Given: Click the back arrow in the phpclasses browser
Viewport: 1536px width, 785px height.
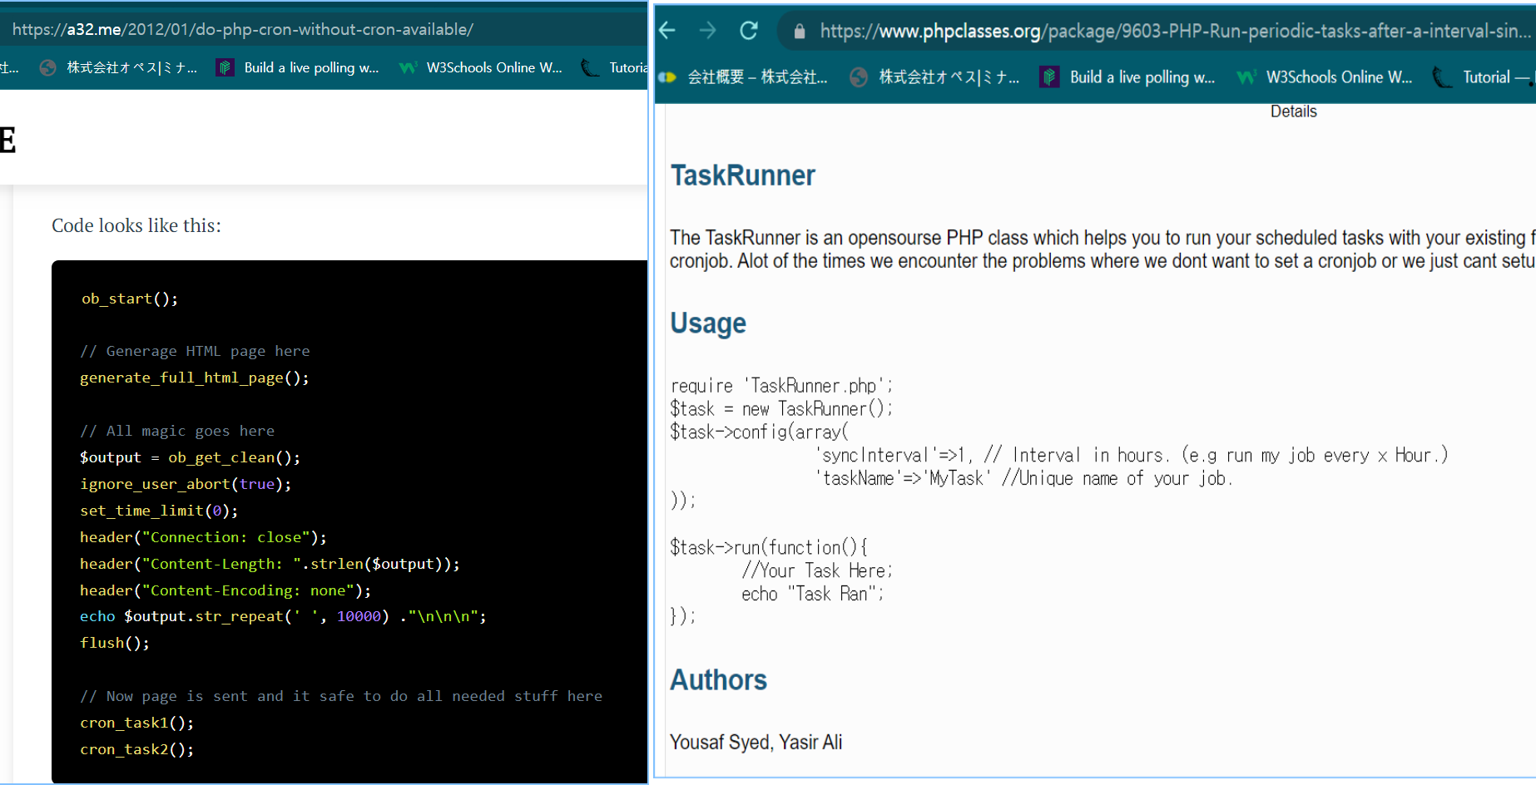Looking at the screenshot, I should 667,32.
